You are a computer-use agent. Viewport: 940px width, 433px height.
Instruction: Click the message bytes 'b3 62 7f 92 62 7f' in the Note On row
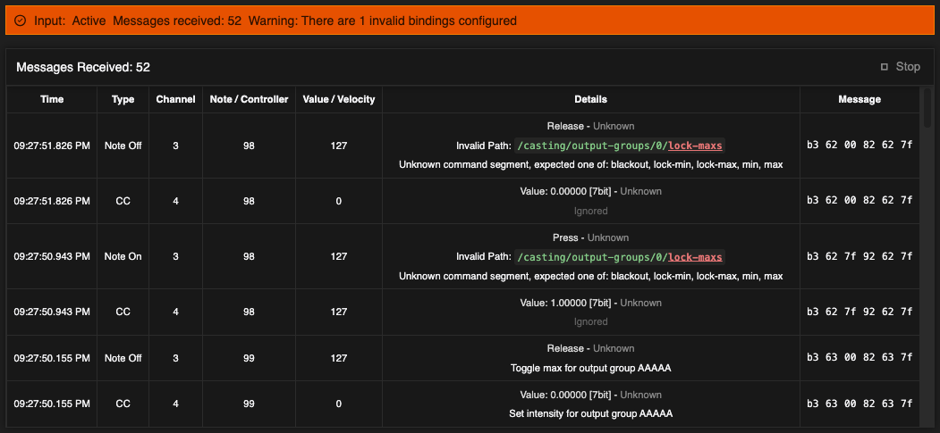click(x=860, y=256)
